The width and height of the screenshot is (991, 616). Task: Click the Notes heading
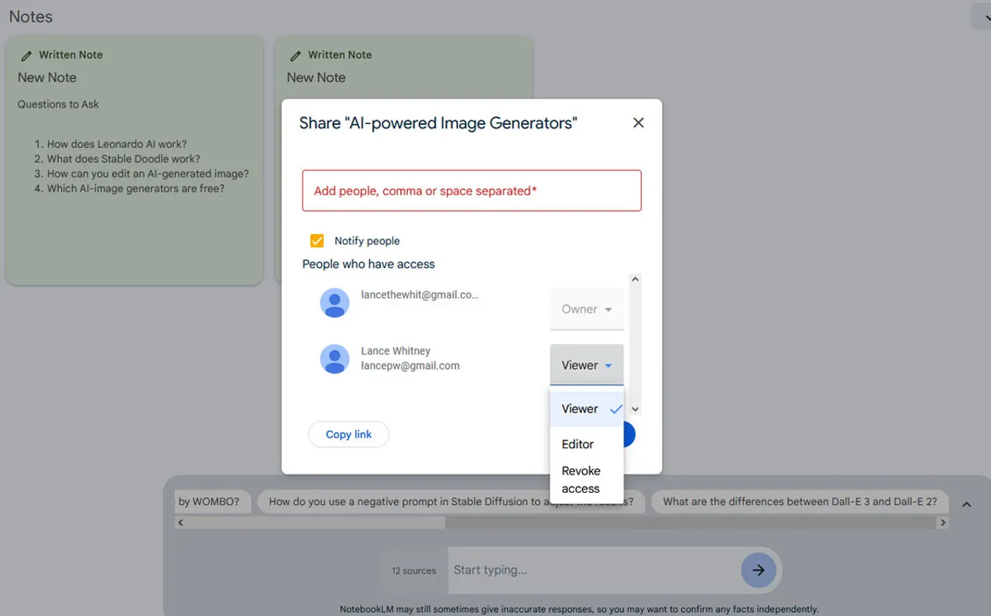pos(31,16)
